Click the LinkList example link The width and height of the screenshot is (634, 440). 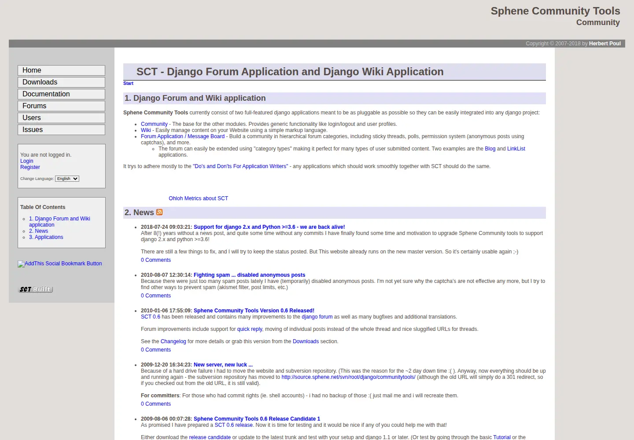pyautogui.click(x=516, y=149)
